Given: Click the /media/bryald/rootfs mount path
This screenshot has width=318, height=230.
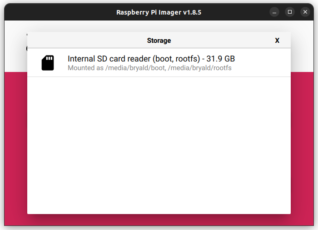Looking at the screenshot, I should (x=199, y=68).
